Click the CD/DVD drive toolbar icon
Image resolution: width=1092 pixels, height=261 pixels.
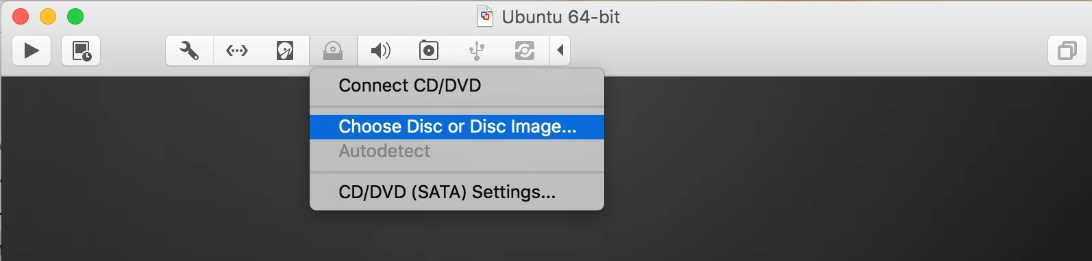point(333,51)
